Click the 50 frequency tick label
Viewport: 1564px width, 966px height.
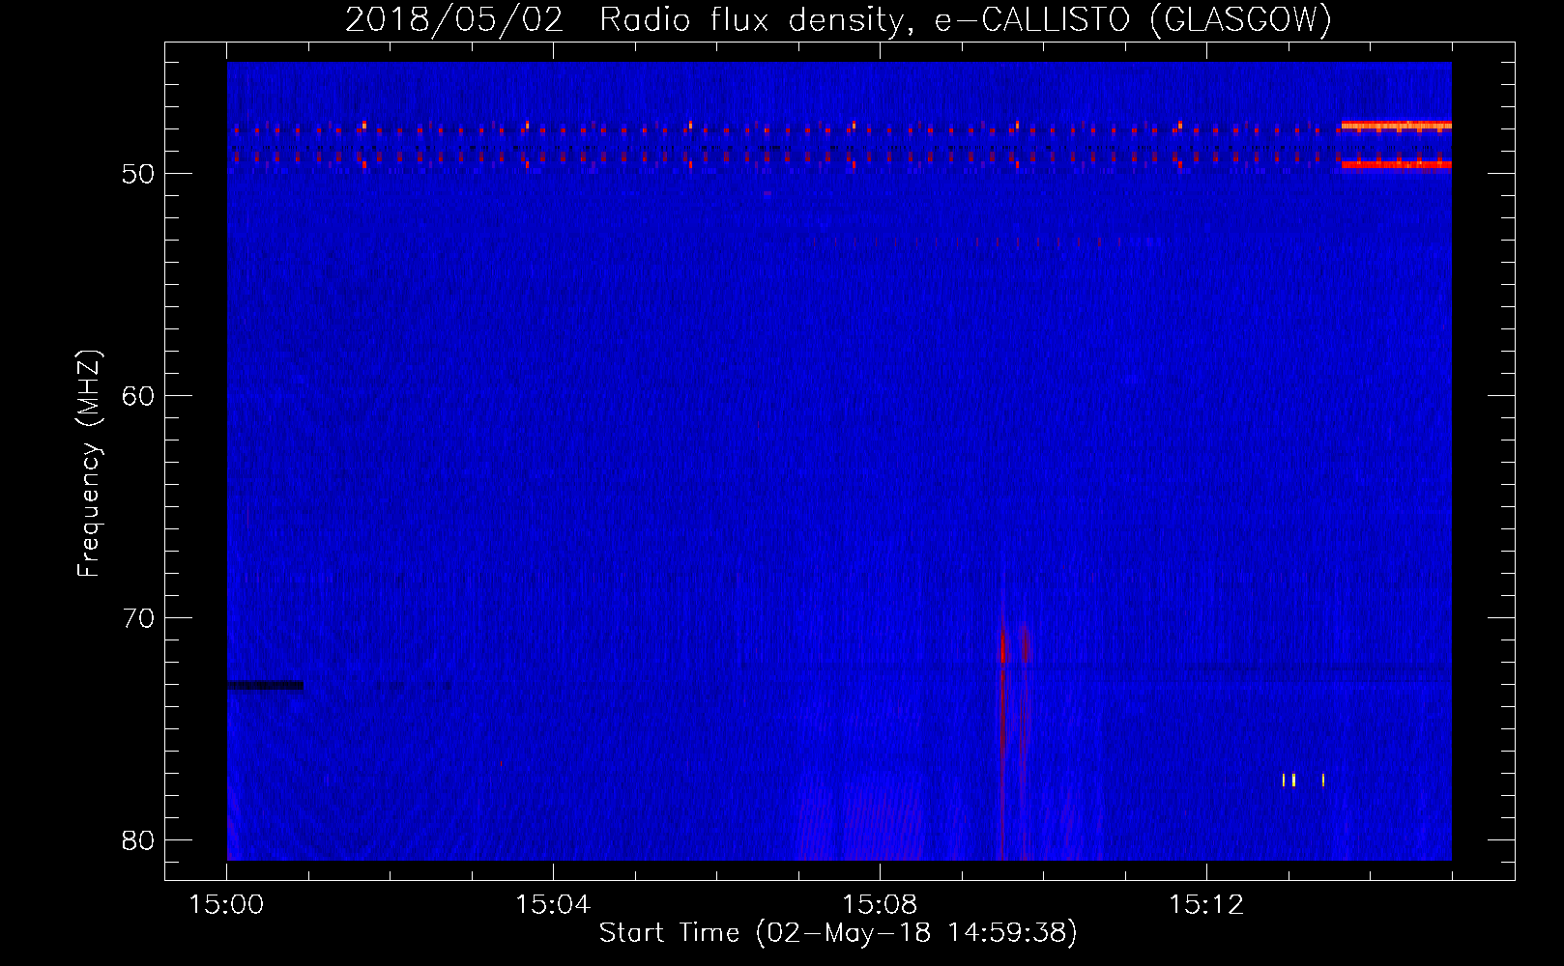[x=138, y=174]
